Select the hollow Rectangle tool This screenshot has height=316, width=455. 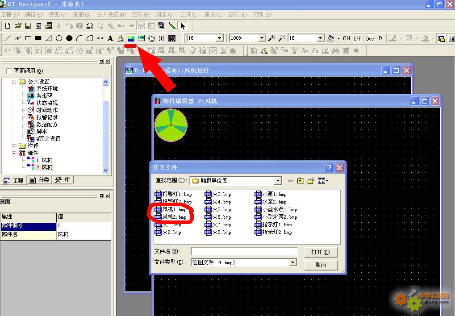28,38
